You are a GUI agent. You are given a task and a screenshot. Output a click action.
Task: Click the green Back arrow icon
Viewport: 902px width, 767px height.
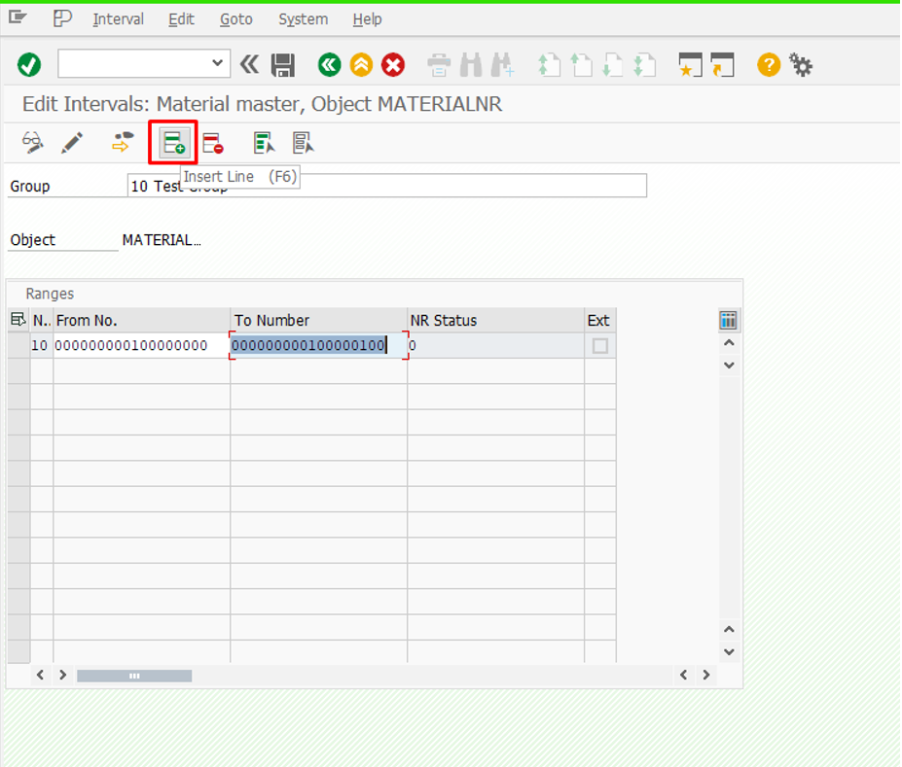[330, 65]
